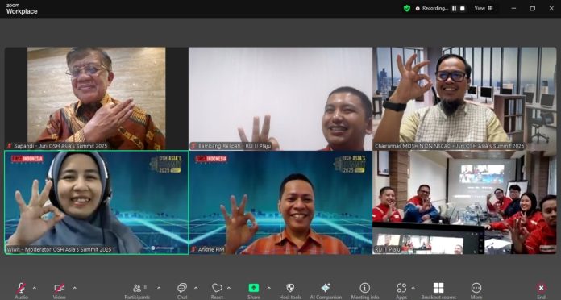Screen dimensions: 561x300
Task: Click the RU II Plaju name label
Action: pyautogui.click(x=389, y=250)
